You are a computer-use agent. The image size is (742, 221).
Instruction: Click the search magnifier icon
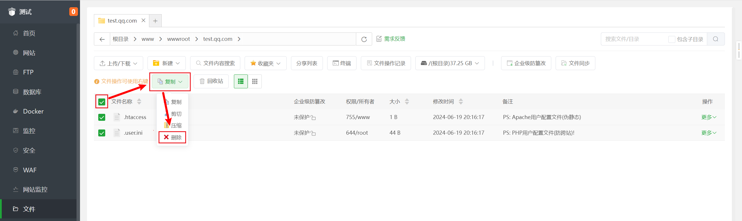[x=716, y=39]
